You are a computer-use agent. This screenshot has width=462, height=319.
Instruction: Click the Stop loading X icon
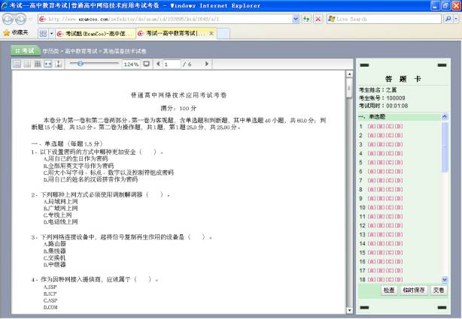318,18
